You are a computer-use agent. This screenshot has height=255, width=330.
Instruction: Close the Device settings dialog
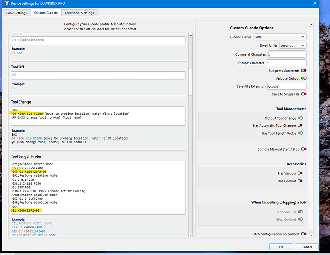[x=315, y=3]
